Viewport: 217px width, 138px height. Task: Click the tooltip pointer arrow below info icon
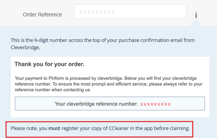(196, 23)
